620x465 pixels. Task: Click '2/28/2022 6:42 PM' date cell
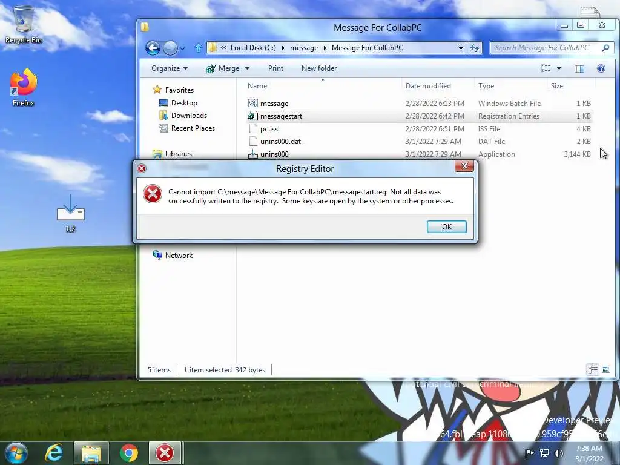(x=435, y=116)
